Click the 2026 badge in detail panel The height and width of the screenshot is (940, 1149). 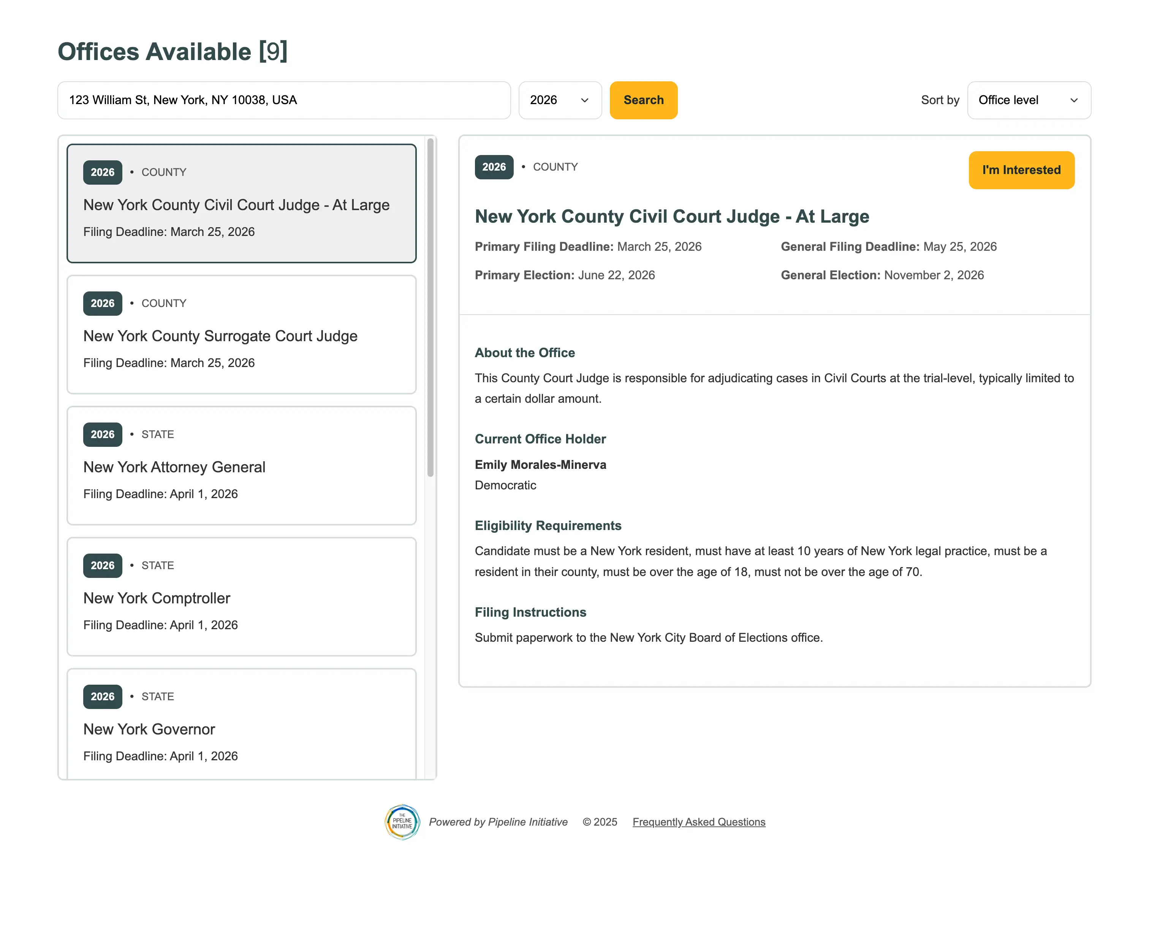click(493, 167)
